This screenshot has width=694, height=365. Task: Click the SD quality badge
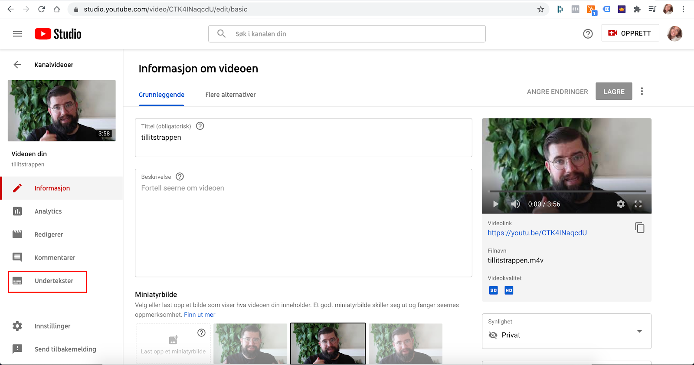point(494,290)
